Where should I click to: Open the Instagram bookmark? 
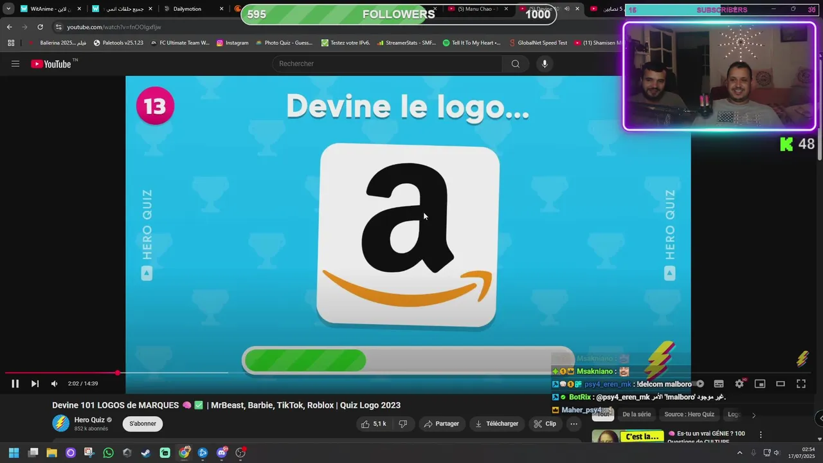[x=232, y=43]
